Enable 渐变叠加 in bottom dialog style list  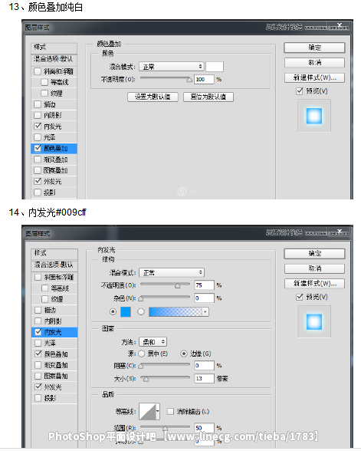(x=38, y=365)
